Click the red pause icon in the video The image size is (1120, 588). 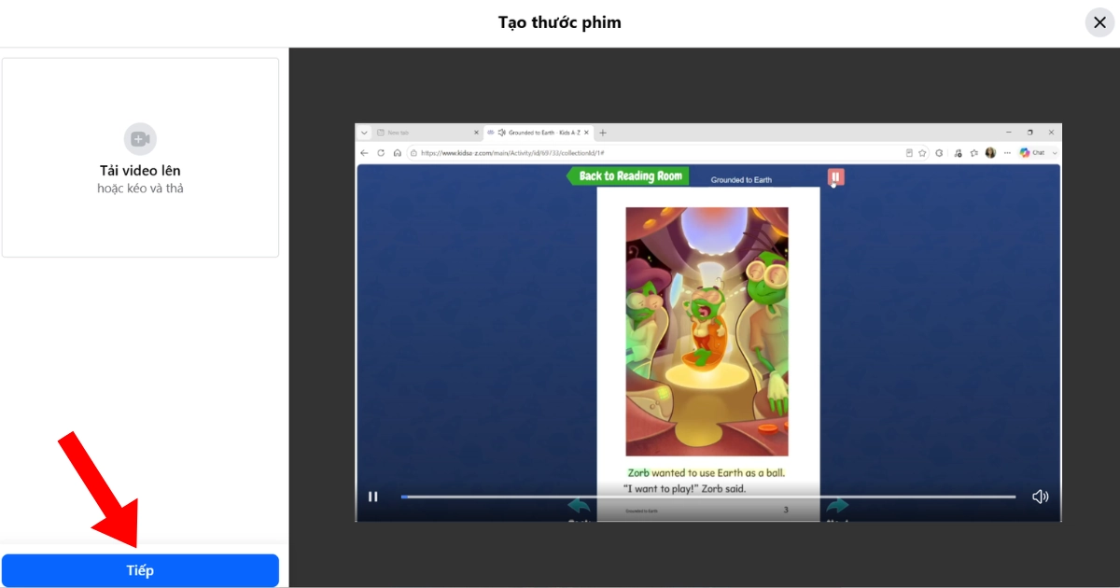[x=835, y=176]
